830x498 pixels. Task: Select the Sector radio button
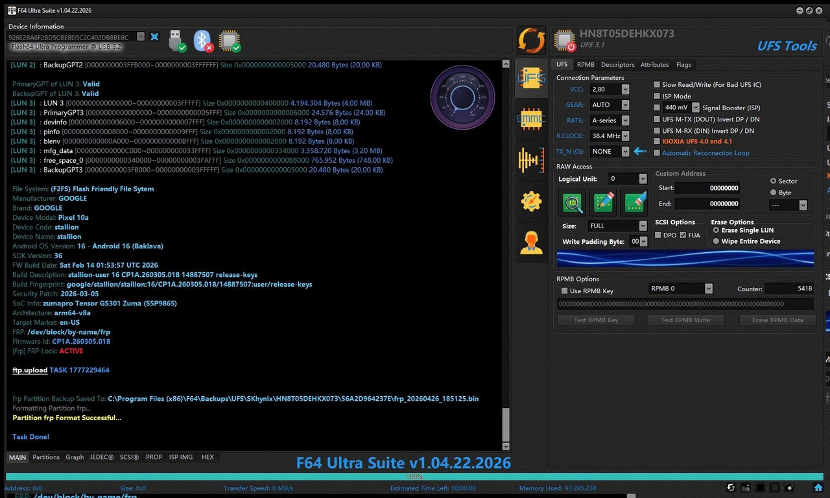click(x=773, y=181)
